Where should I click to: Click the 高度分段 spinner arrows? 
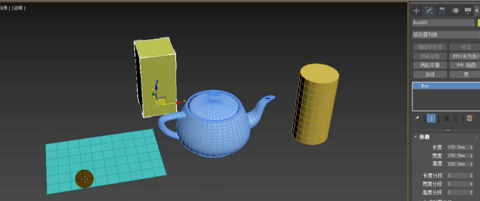click(472, 193)
